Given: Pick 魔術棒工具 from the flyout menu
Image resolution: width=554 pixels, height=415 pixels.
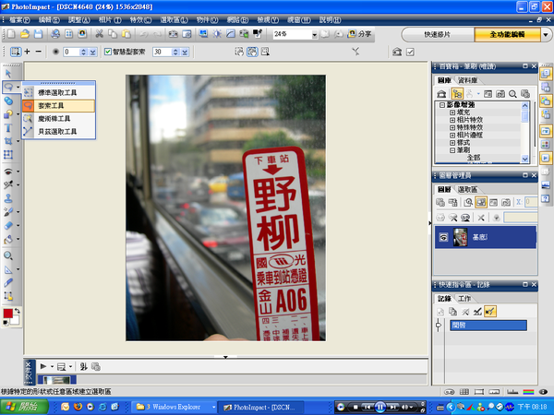Looking at the screenshot, I should click(59, 119).
